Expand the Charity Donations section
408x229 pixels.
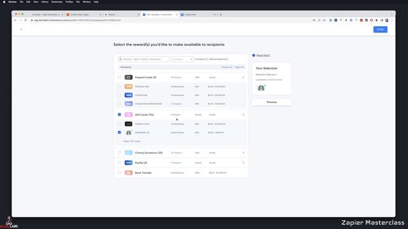(x=244, y=153)
